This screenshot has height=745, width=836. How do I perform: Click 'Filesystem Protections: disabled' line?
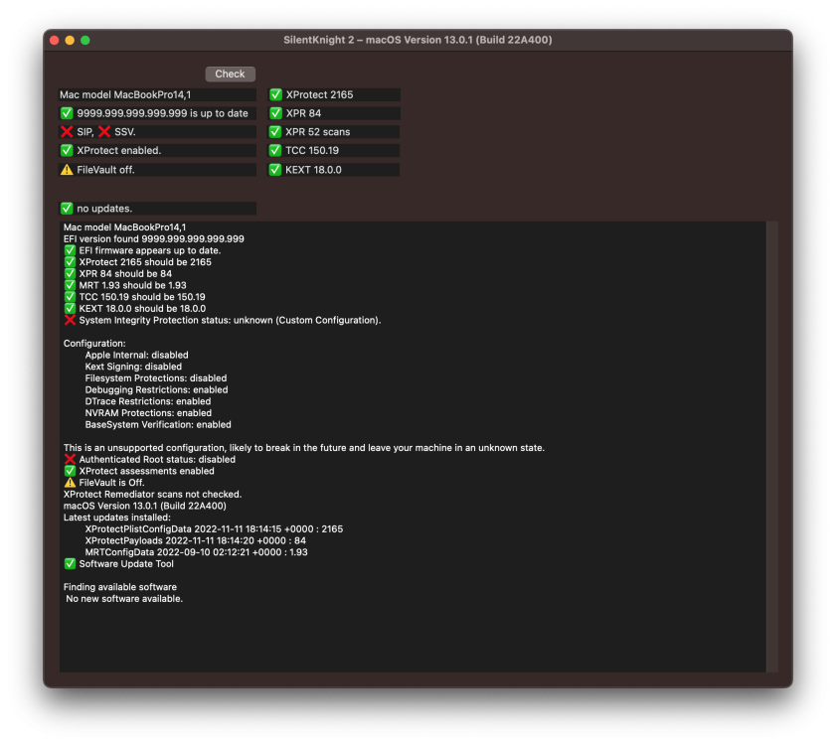pos(156,378)
